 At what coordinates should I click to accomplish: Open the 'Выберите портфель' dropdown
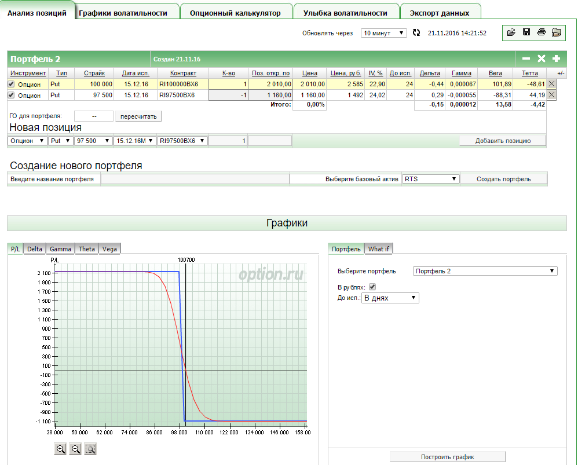(x=485, y=271)
